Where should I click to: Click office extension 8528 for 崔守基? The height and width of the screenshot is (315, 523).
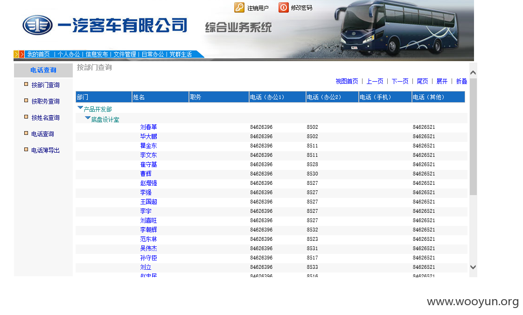[x=312, y=165]
